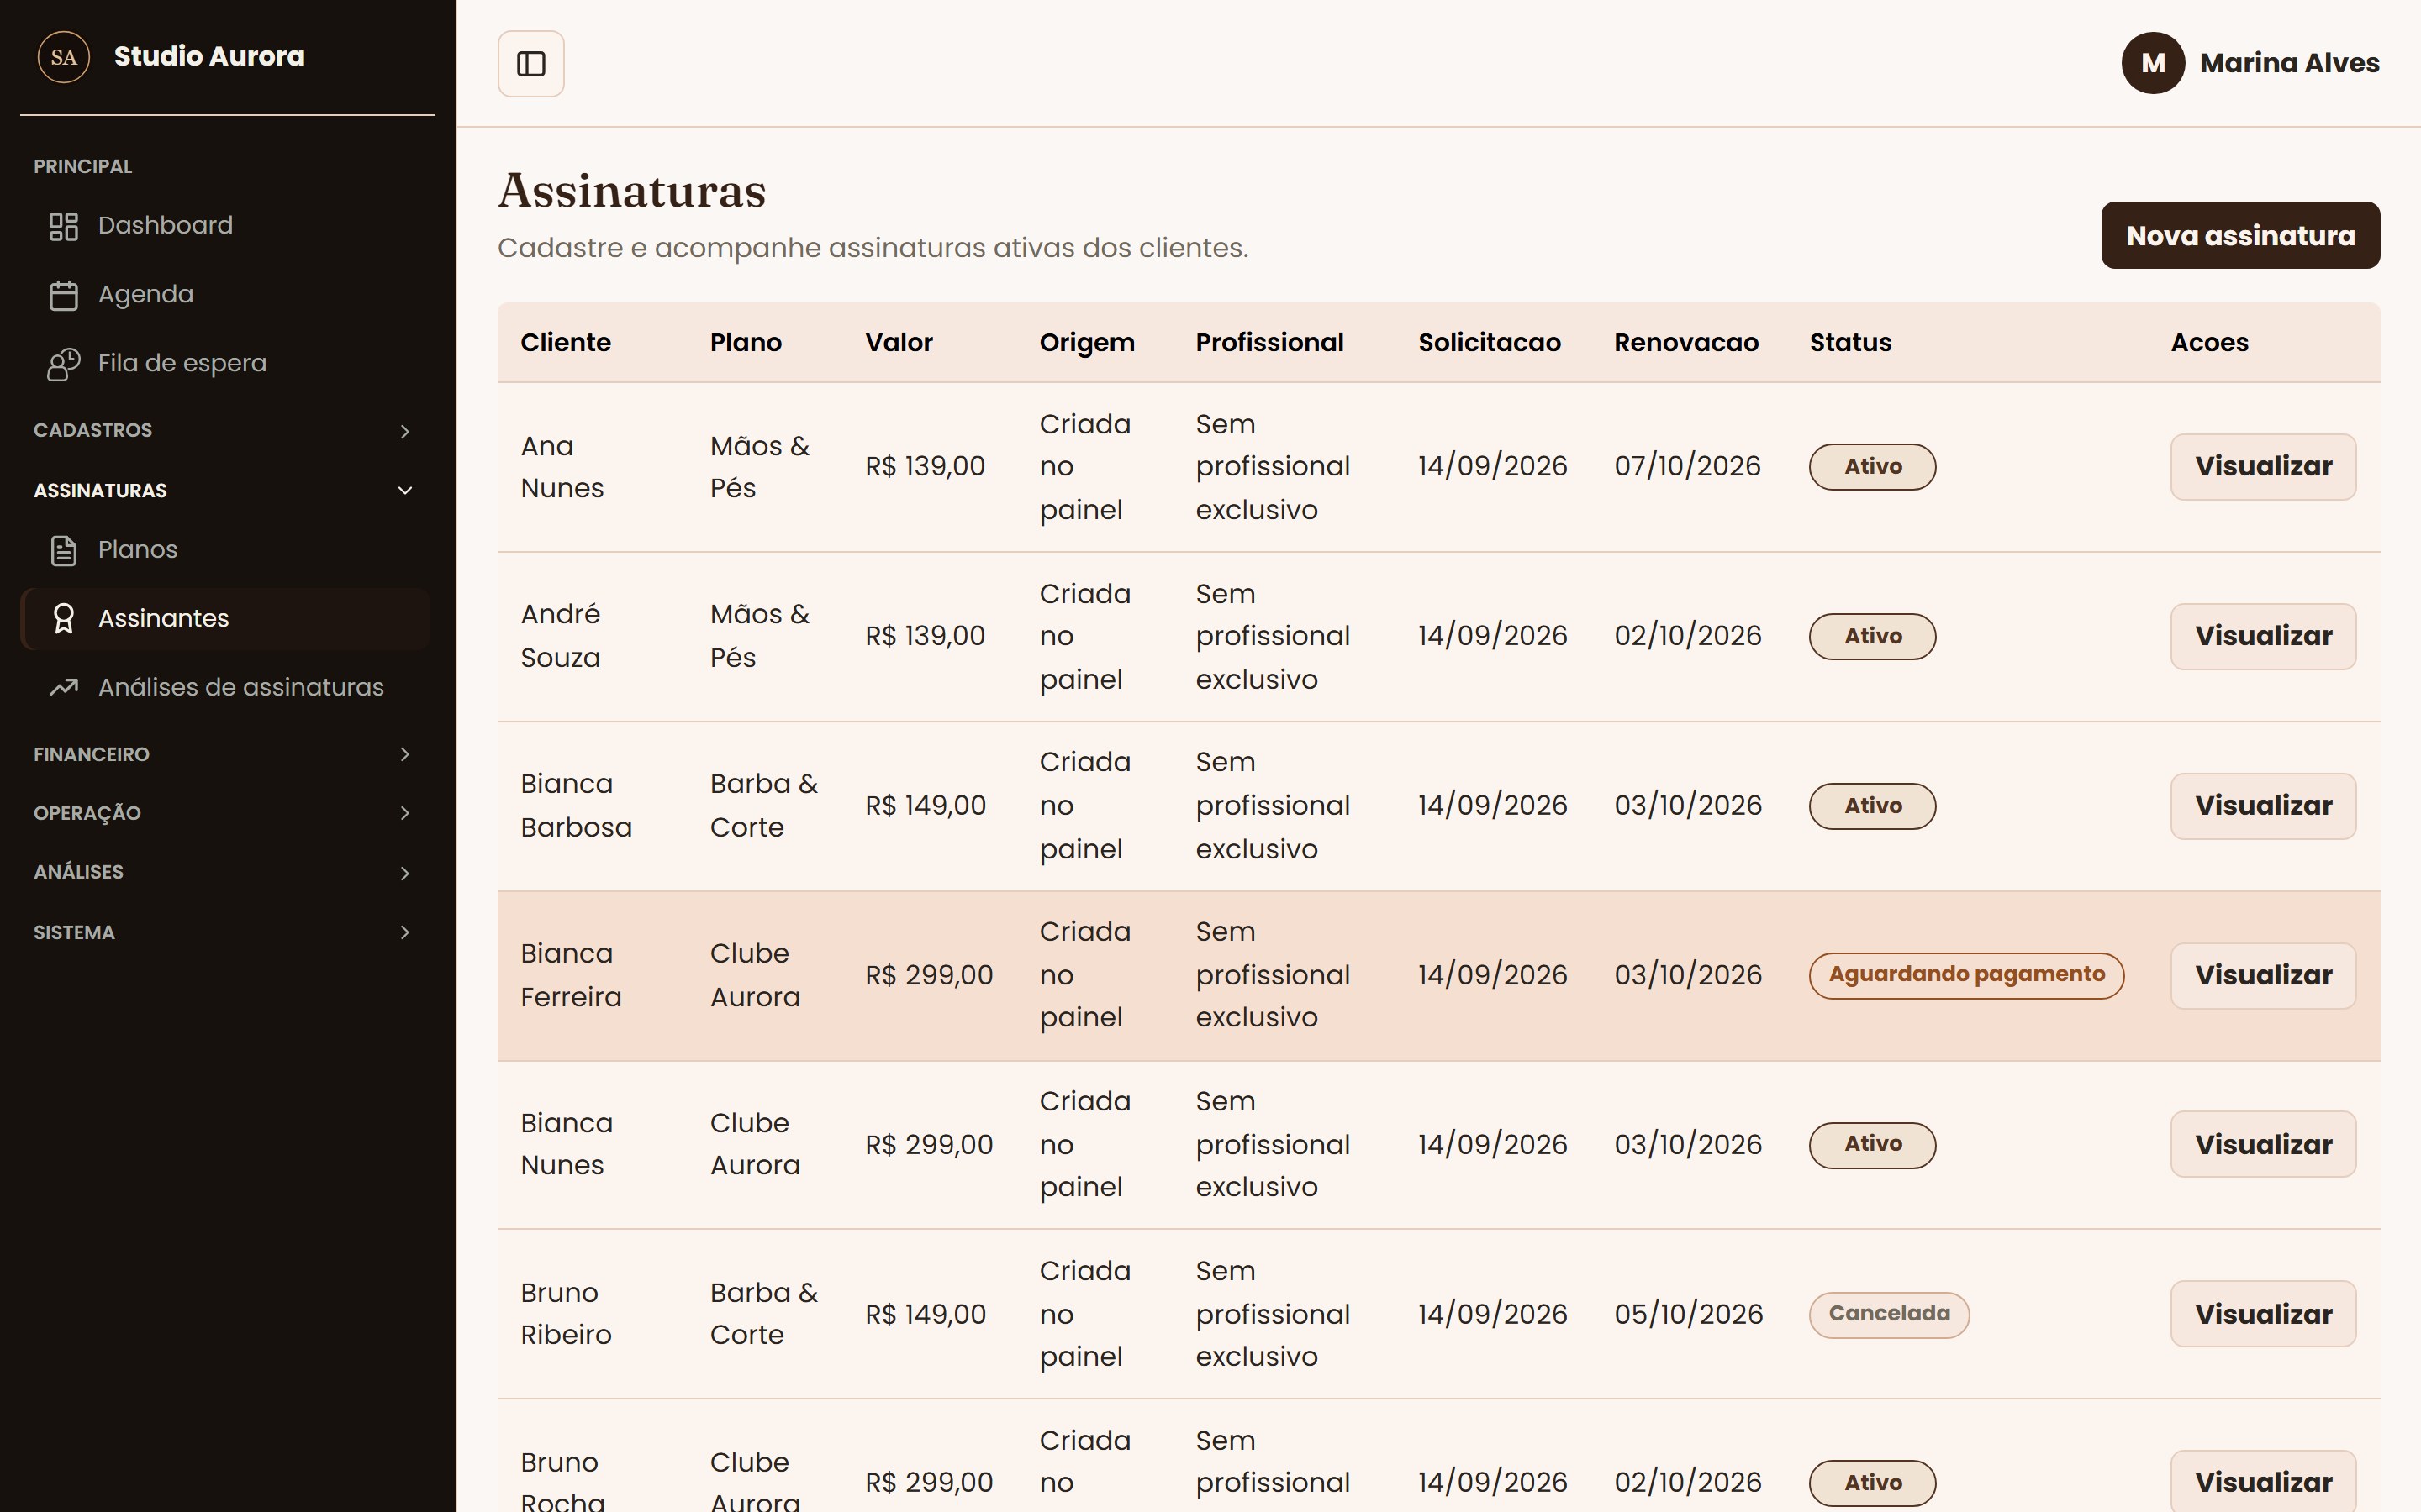Click the Acoes column header
The width and height of the screenshot is (2421, 1512).
[2209, 342]
